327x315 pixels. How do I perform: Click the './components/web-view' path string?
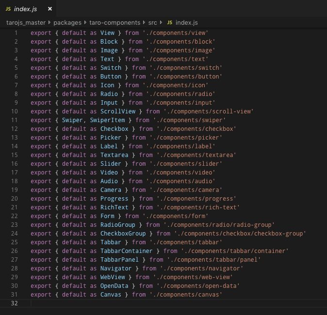coord(193,277)
